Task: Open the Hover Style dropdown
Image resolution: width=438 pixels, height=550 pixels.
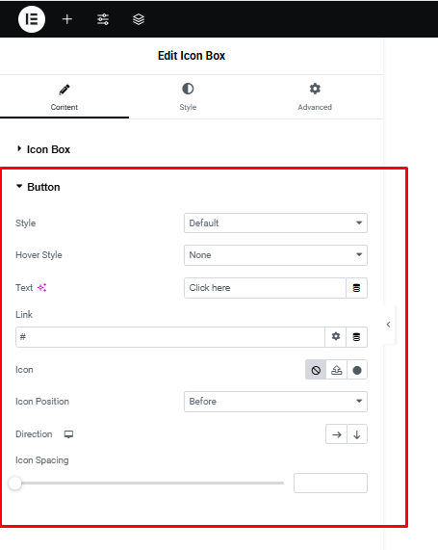Action: tap(275, 255)
